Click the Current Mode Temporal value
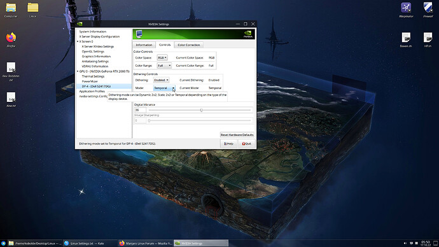 (x=215, y=88)
